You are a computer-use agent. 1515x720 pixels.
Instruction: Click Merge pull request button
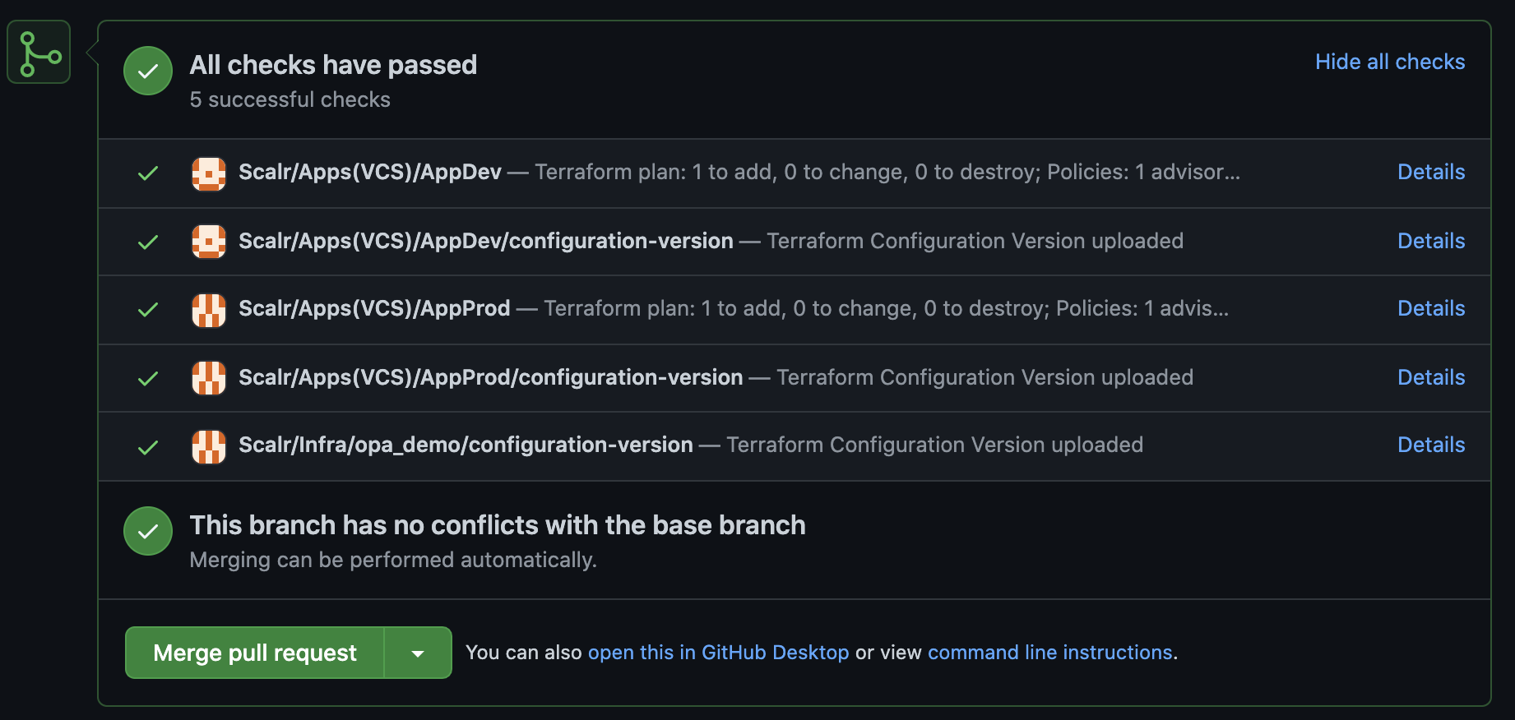[x=255, y=653]
